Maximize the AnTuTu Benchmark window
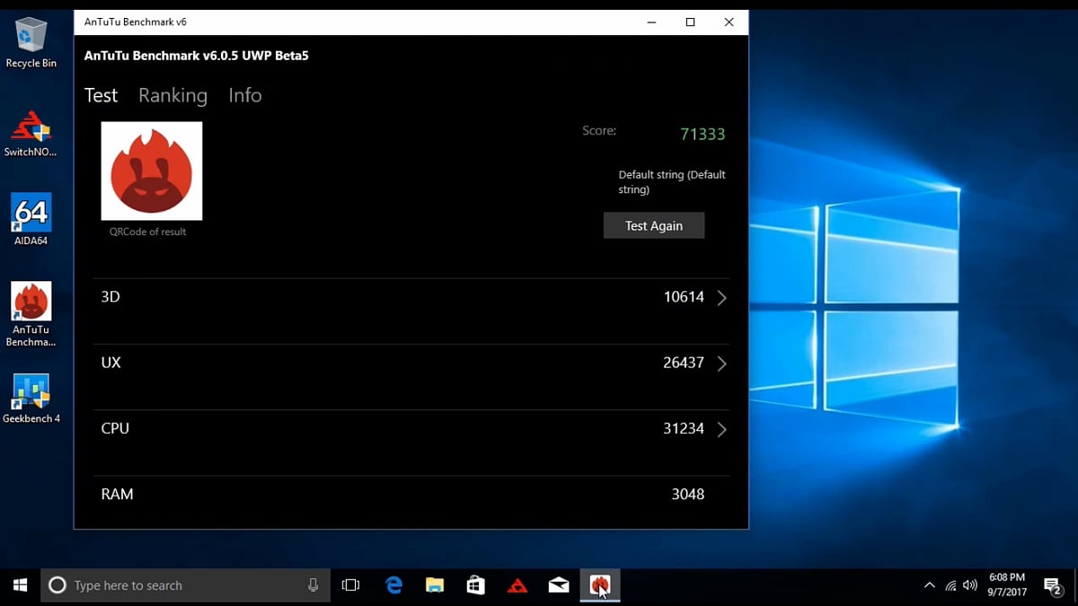This screenshot has height=606, width=1078. (x=690, y=22)
